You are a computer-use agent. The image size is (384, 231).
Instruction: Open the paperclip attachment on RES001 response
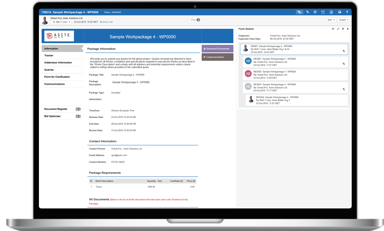pos(344,64)
